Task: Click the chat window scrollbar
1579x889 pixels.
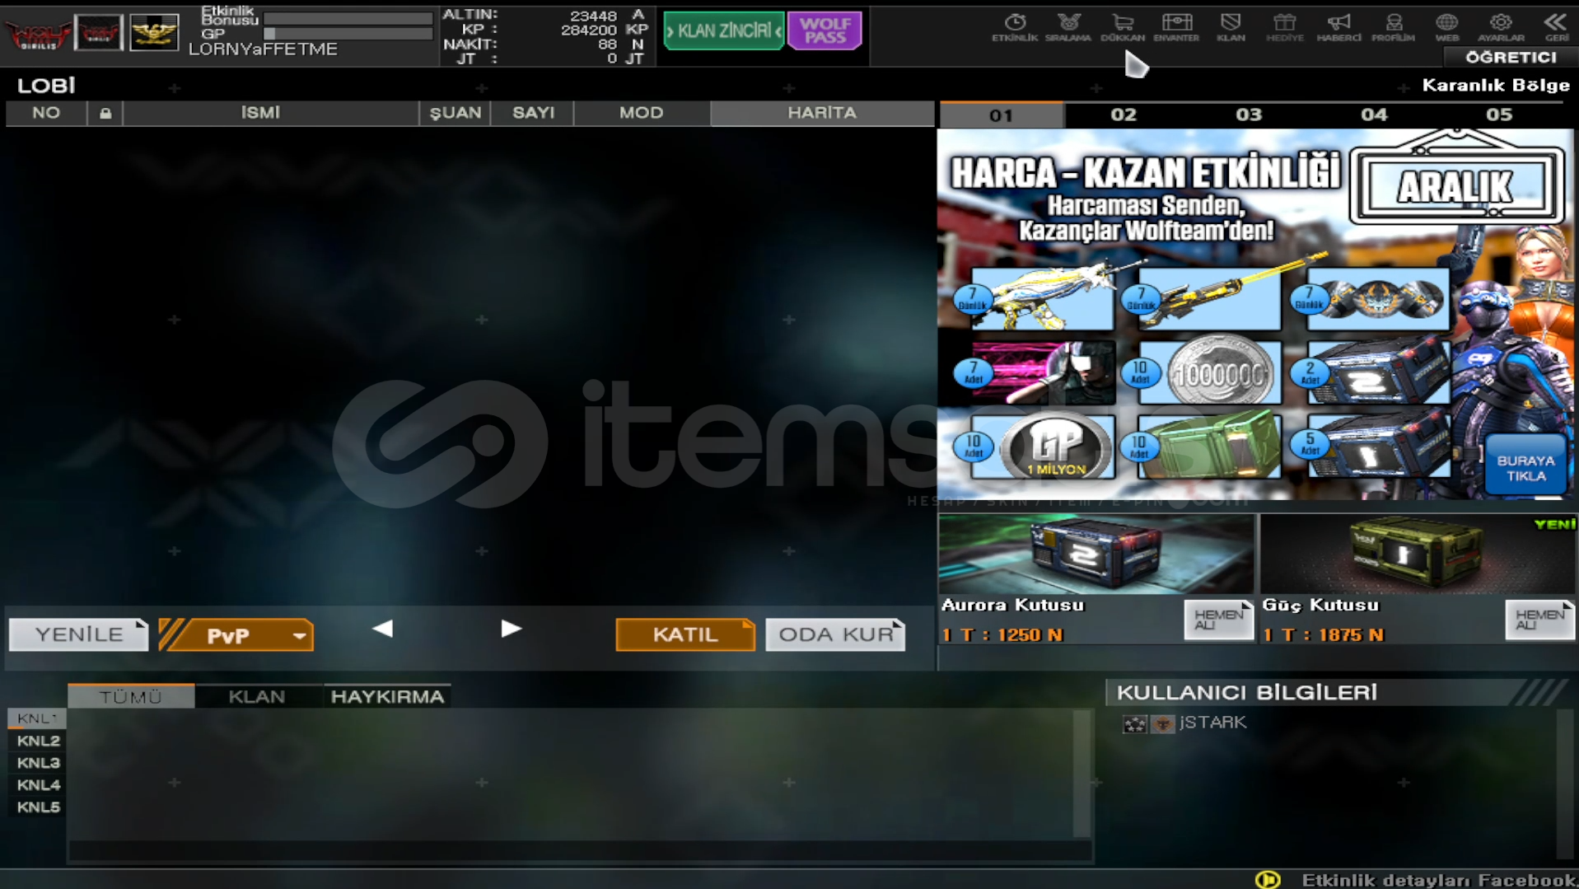Action: (1082, 774)
